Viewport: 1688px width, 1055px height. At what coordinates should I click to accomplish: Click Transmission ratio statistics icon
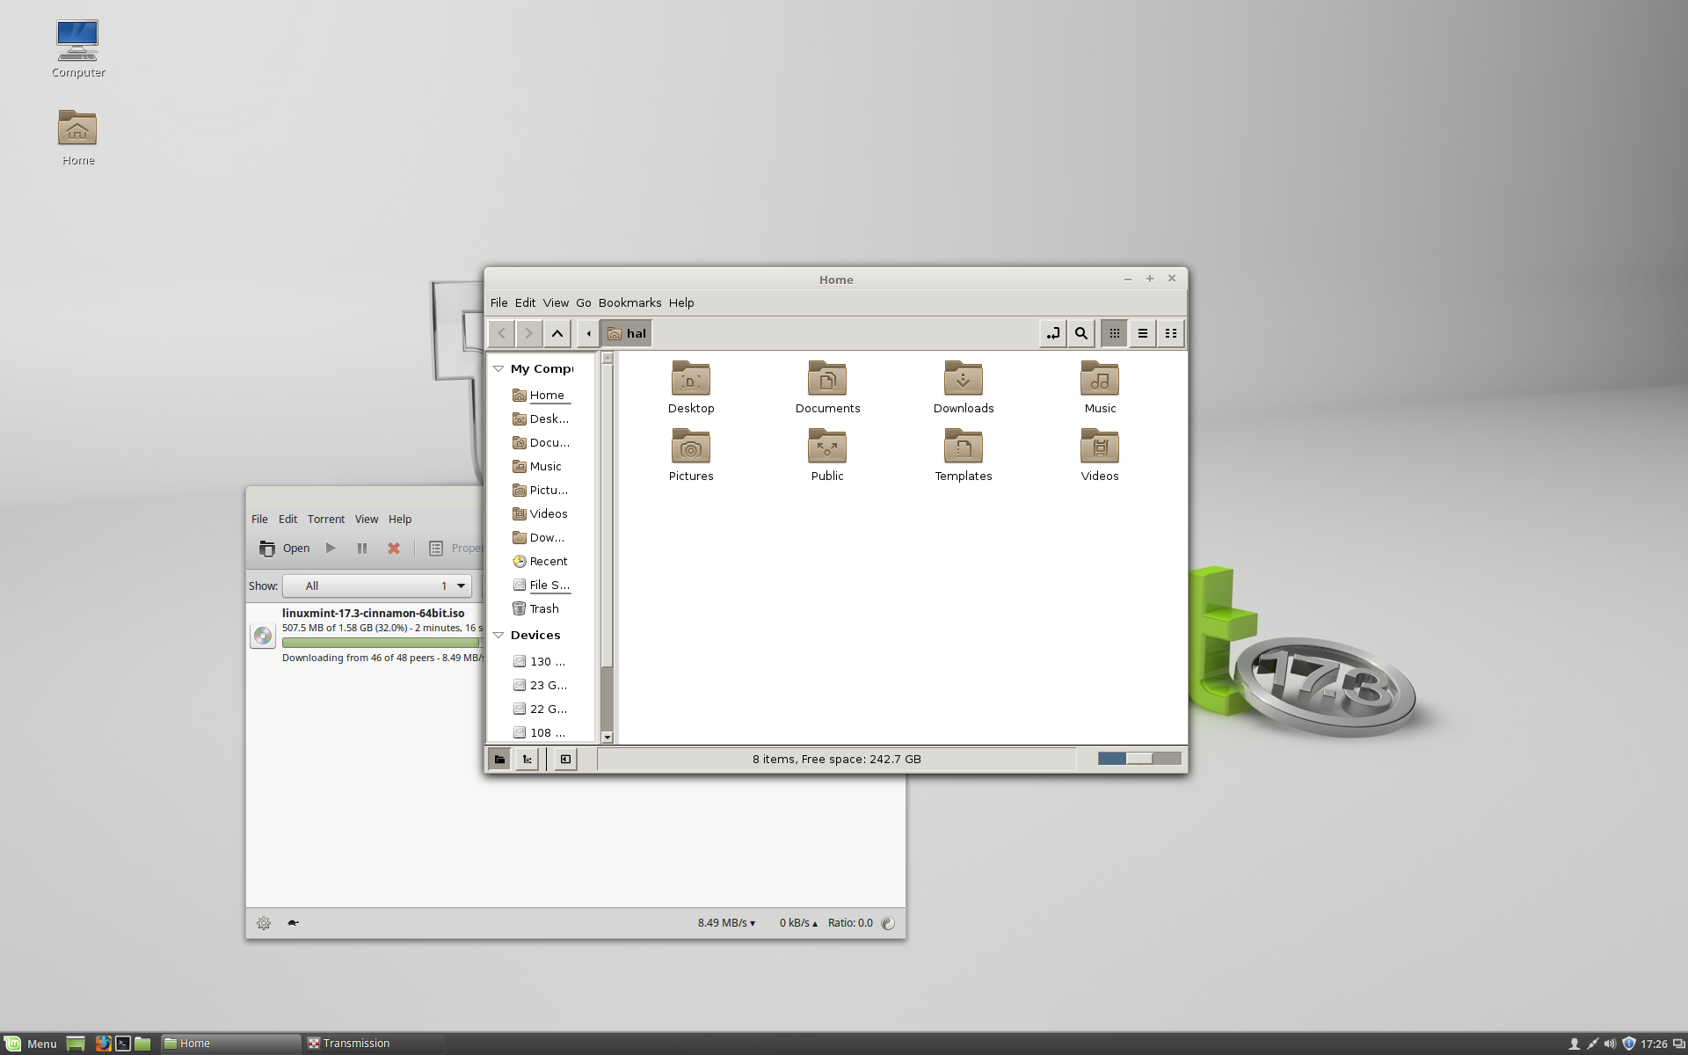tap(888, 923)
